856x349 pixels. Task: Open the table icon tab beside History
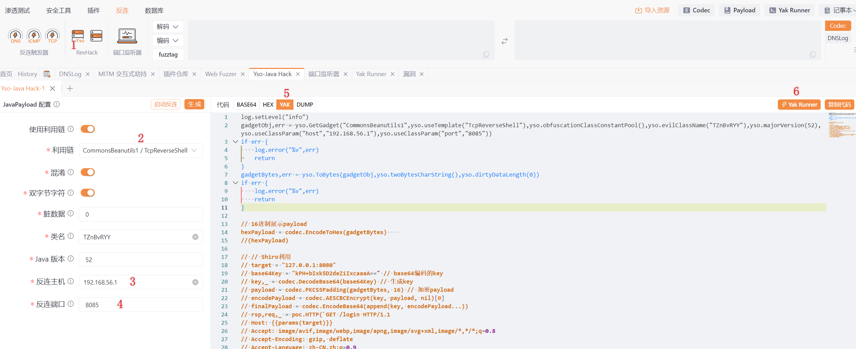tap(47, 74)
